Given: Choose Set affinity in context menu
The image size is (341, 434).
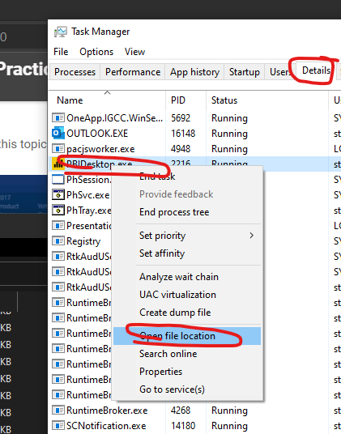Looking at the screenshot, I should [x=187, y=253].
